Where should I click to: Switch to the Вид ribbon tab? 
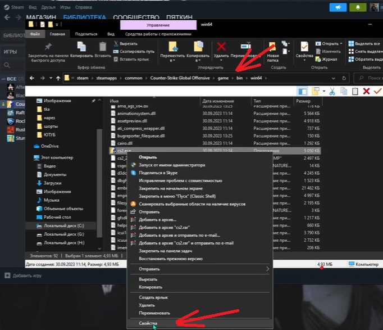point(111,34)
